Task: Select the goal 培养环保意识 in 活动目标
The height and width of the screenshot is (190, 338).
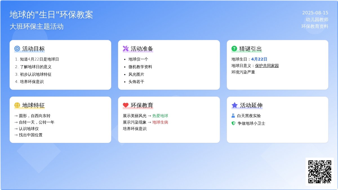Action: click(32, 82)
